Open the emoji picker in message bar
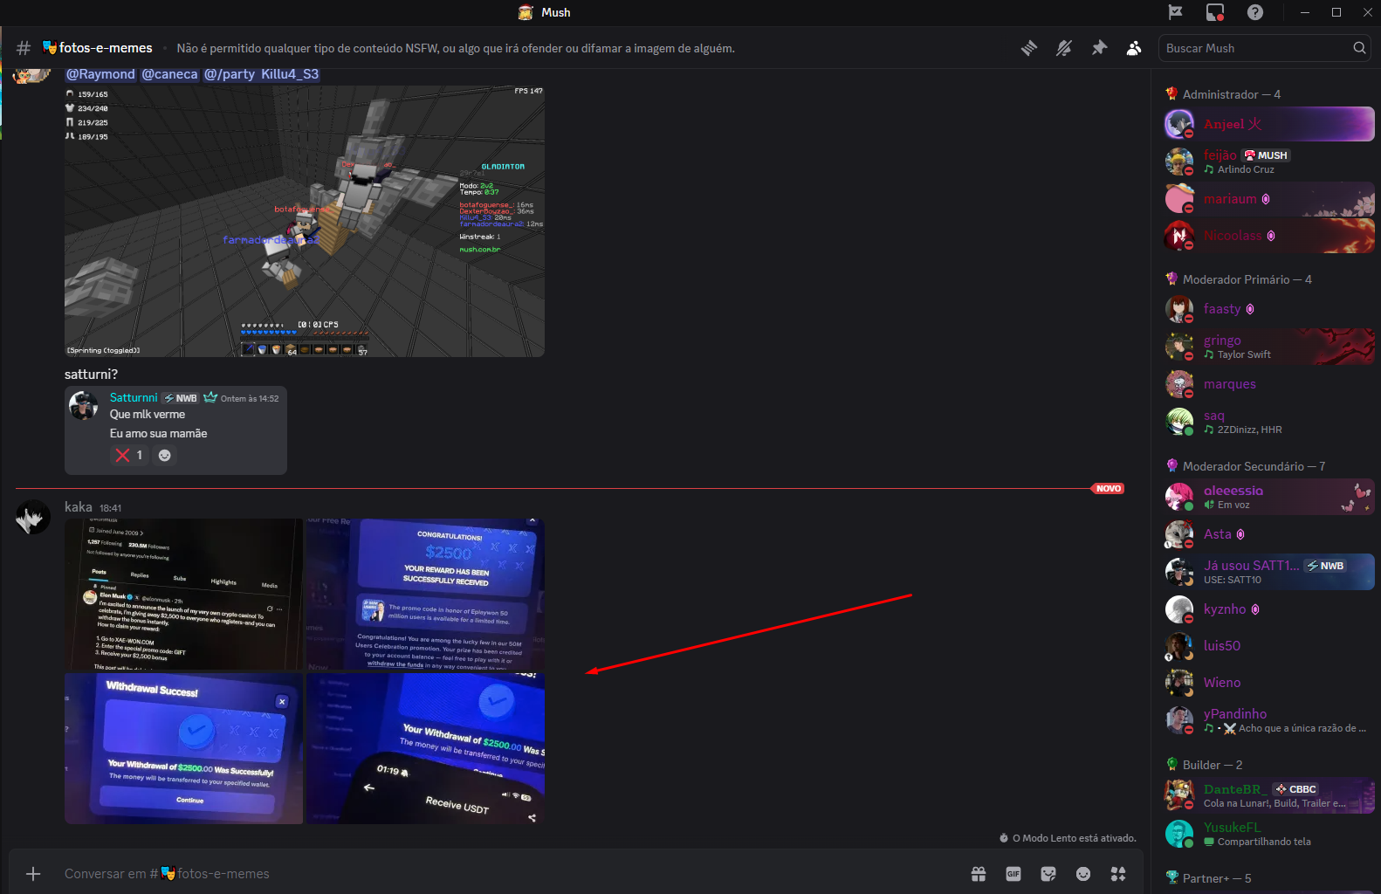This screenshot has width=1381, height=894. (x=1083, y=874)
